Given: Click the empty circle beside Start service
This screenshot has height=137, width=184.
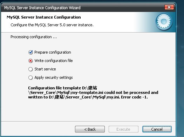Looking at the screenshot, I should click(30, 69).
